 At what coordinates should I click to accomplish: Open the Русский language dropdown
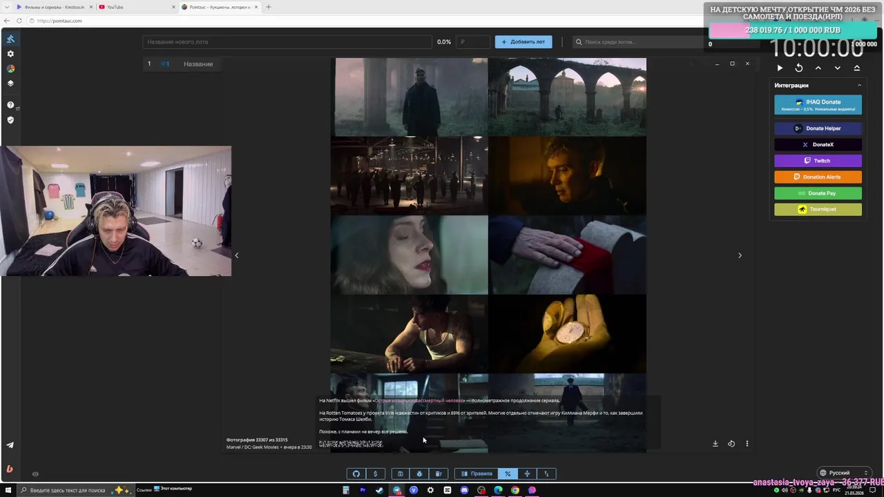(x=844, y=473)
